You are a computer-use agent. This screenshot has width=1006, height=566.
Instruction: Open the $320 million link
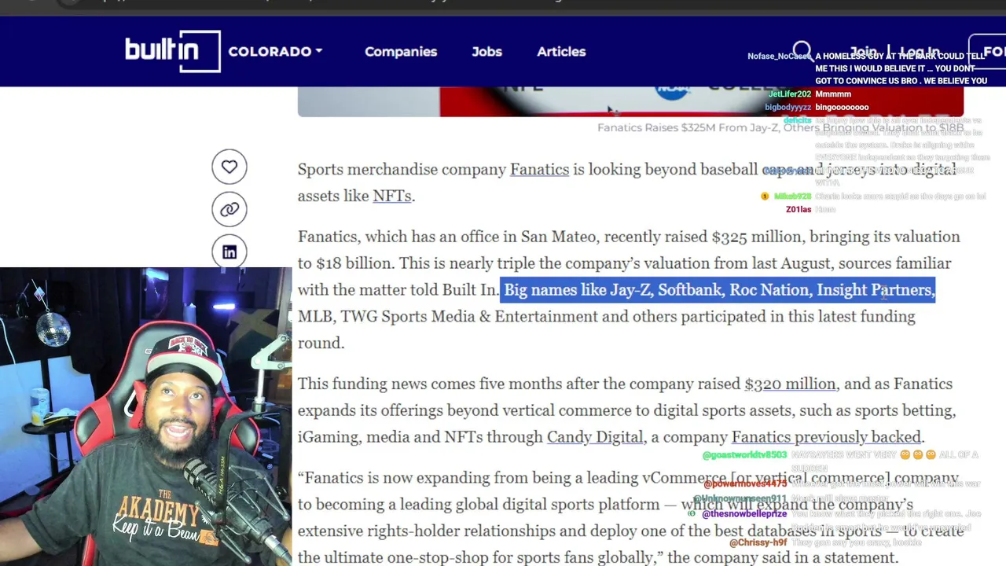(790, 384)
